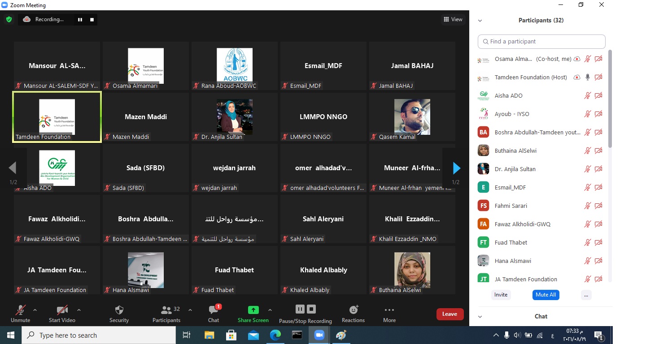Open Mail app from taskbar
659x344 pixels.
point(253,335)
